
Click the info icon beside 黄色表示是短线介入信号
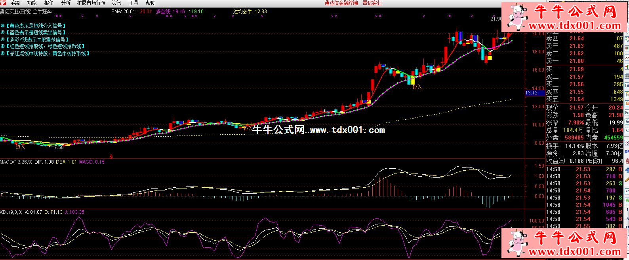(2, 26)
